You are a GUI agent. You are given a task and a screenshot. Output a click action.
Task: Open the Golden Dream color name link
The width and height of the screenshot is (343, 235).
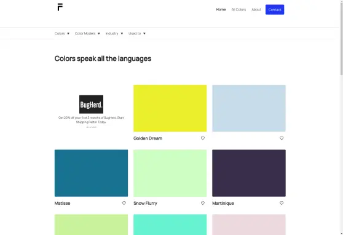(148, 138)
